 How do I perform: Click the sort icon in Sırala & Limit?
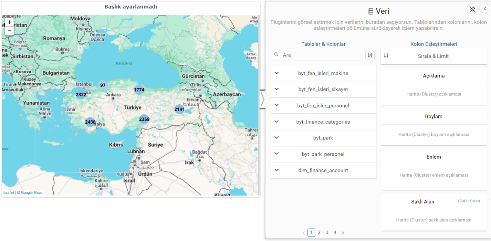[386, 56]
